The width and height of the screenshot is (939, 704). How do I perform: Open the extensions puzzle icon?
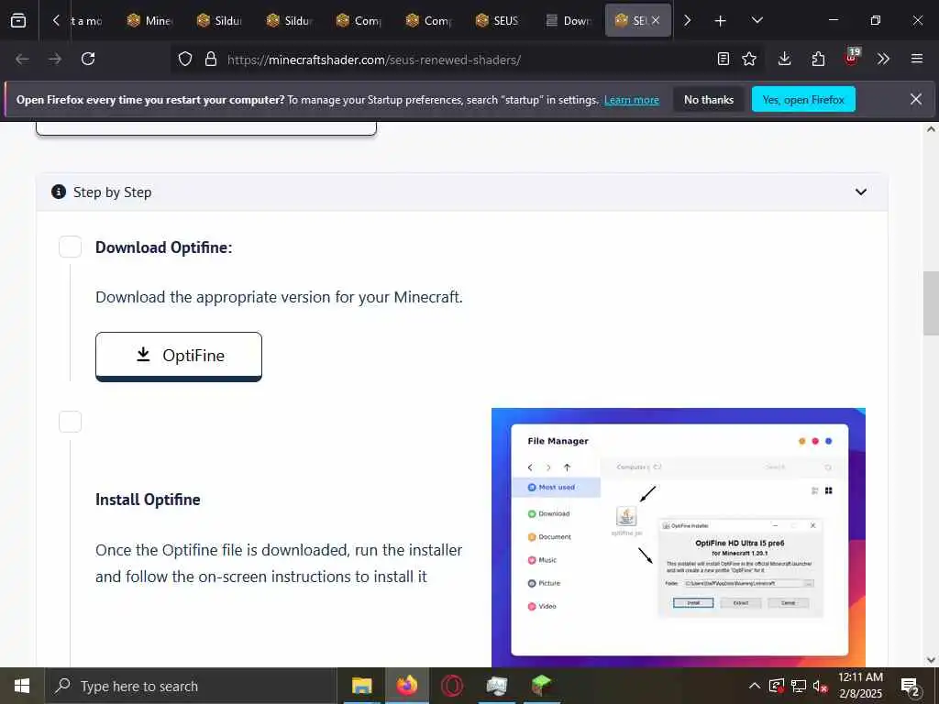[818, 59]
